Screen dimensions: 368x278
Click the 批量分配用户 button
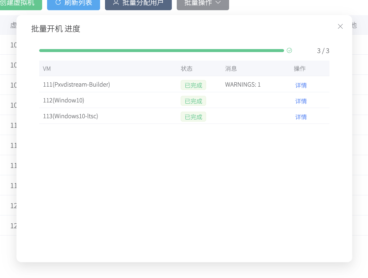click(138, 3)
